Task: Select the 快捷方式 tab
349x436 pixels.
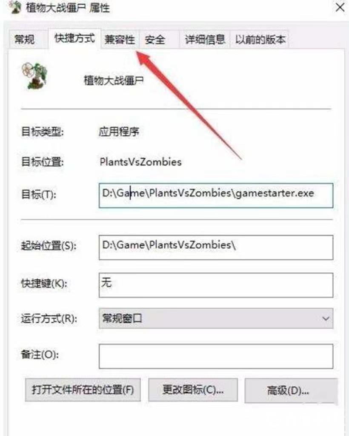Action: 74,38
